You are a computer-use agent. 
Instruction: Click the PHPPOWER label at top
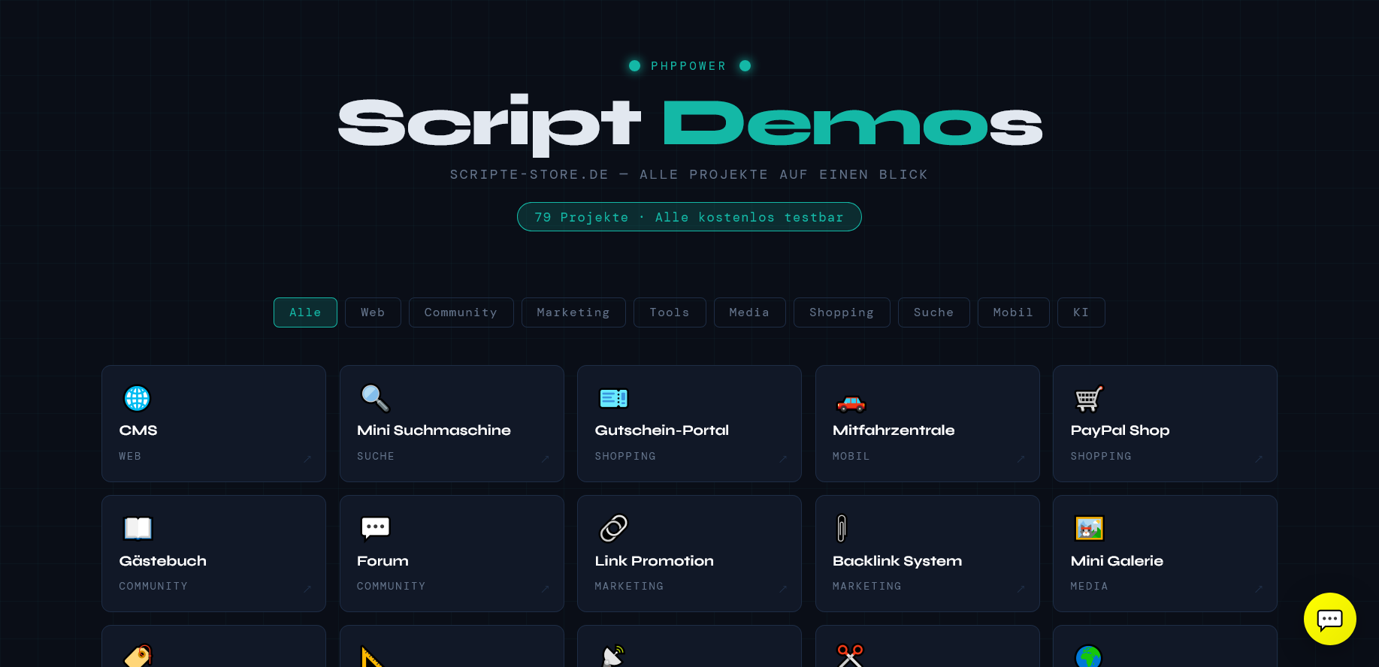click(x=689, y=66)
